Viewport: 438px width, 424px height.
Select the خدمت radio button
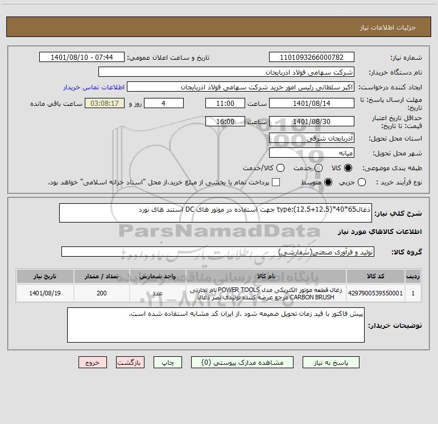click(319, 168)
